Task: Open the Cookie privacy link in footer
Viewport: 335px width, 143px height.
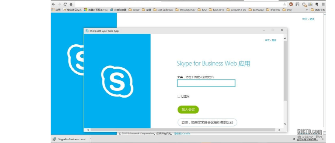Action: 182,134
